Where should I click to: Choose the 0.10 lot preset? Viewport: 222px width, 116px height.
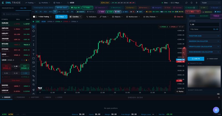point(16,73)
